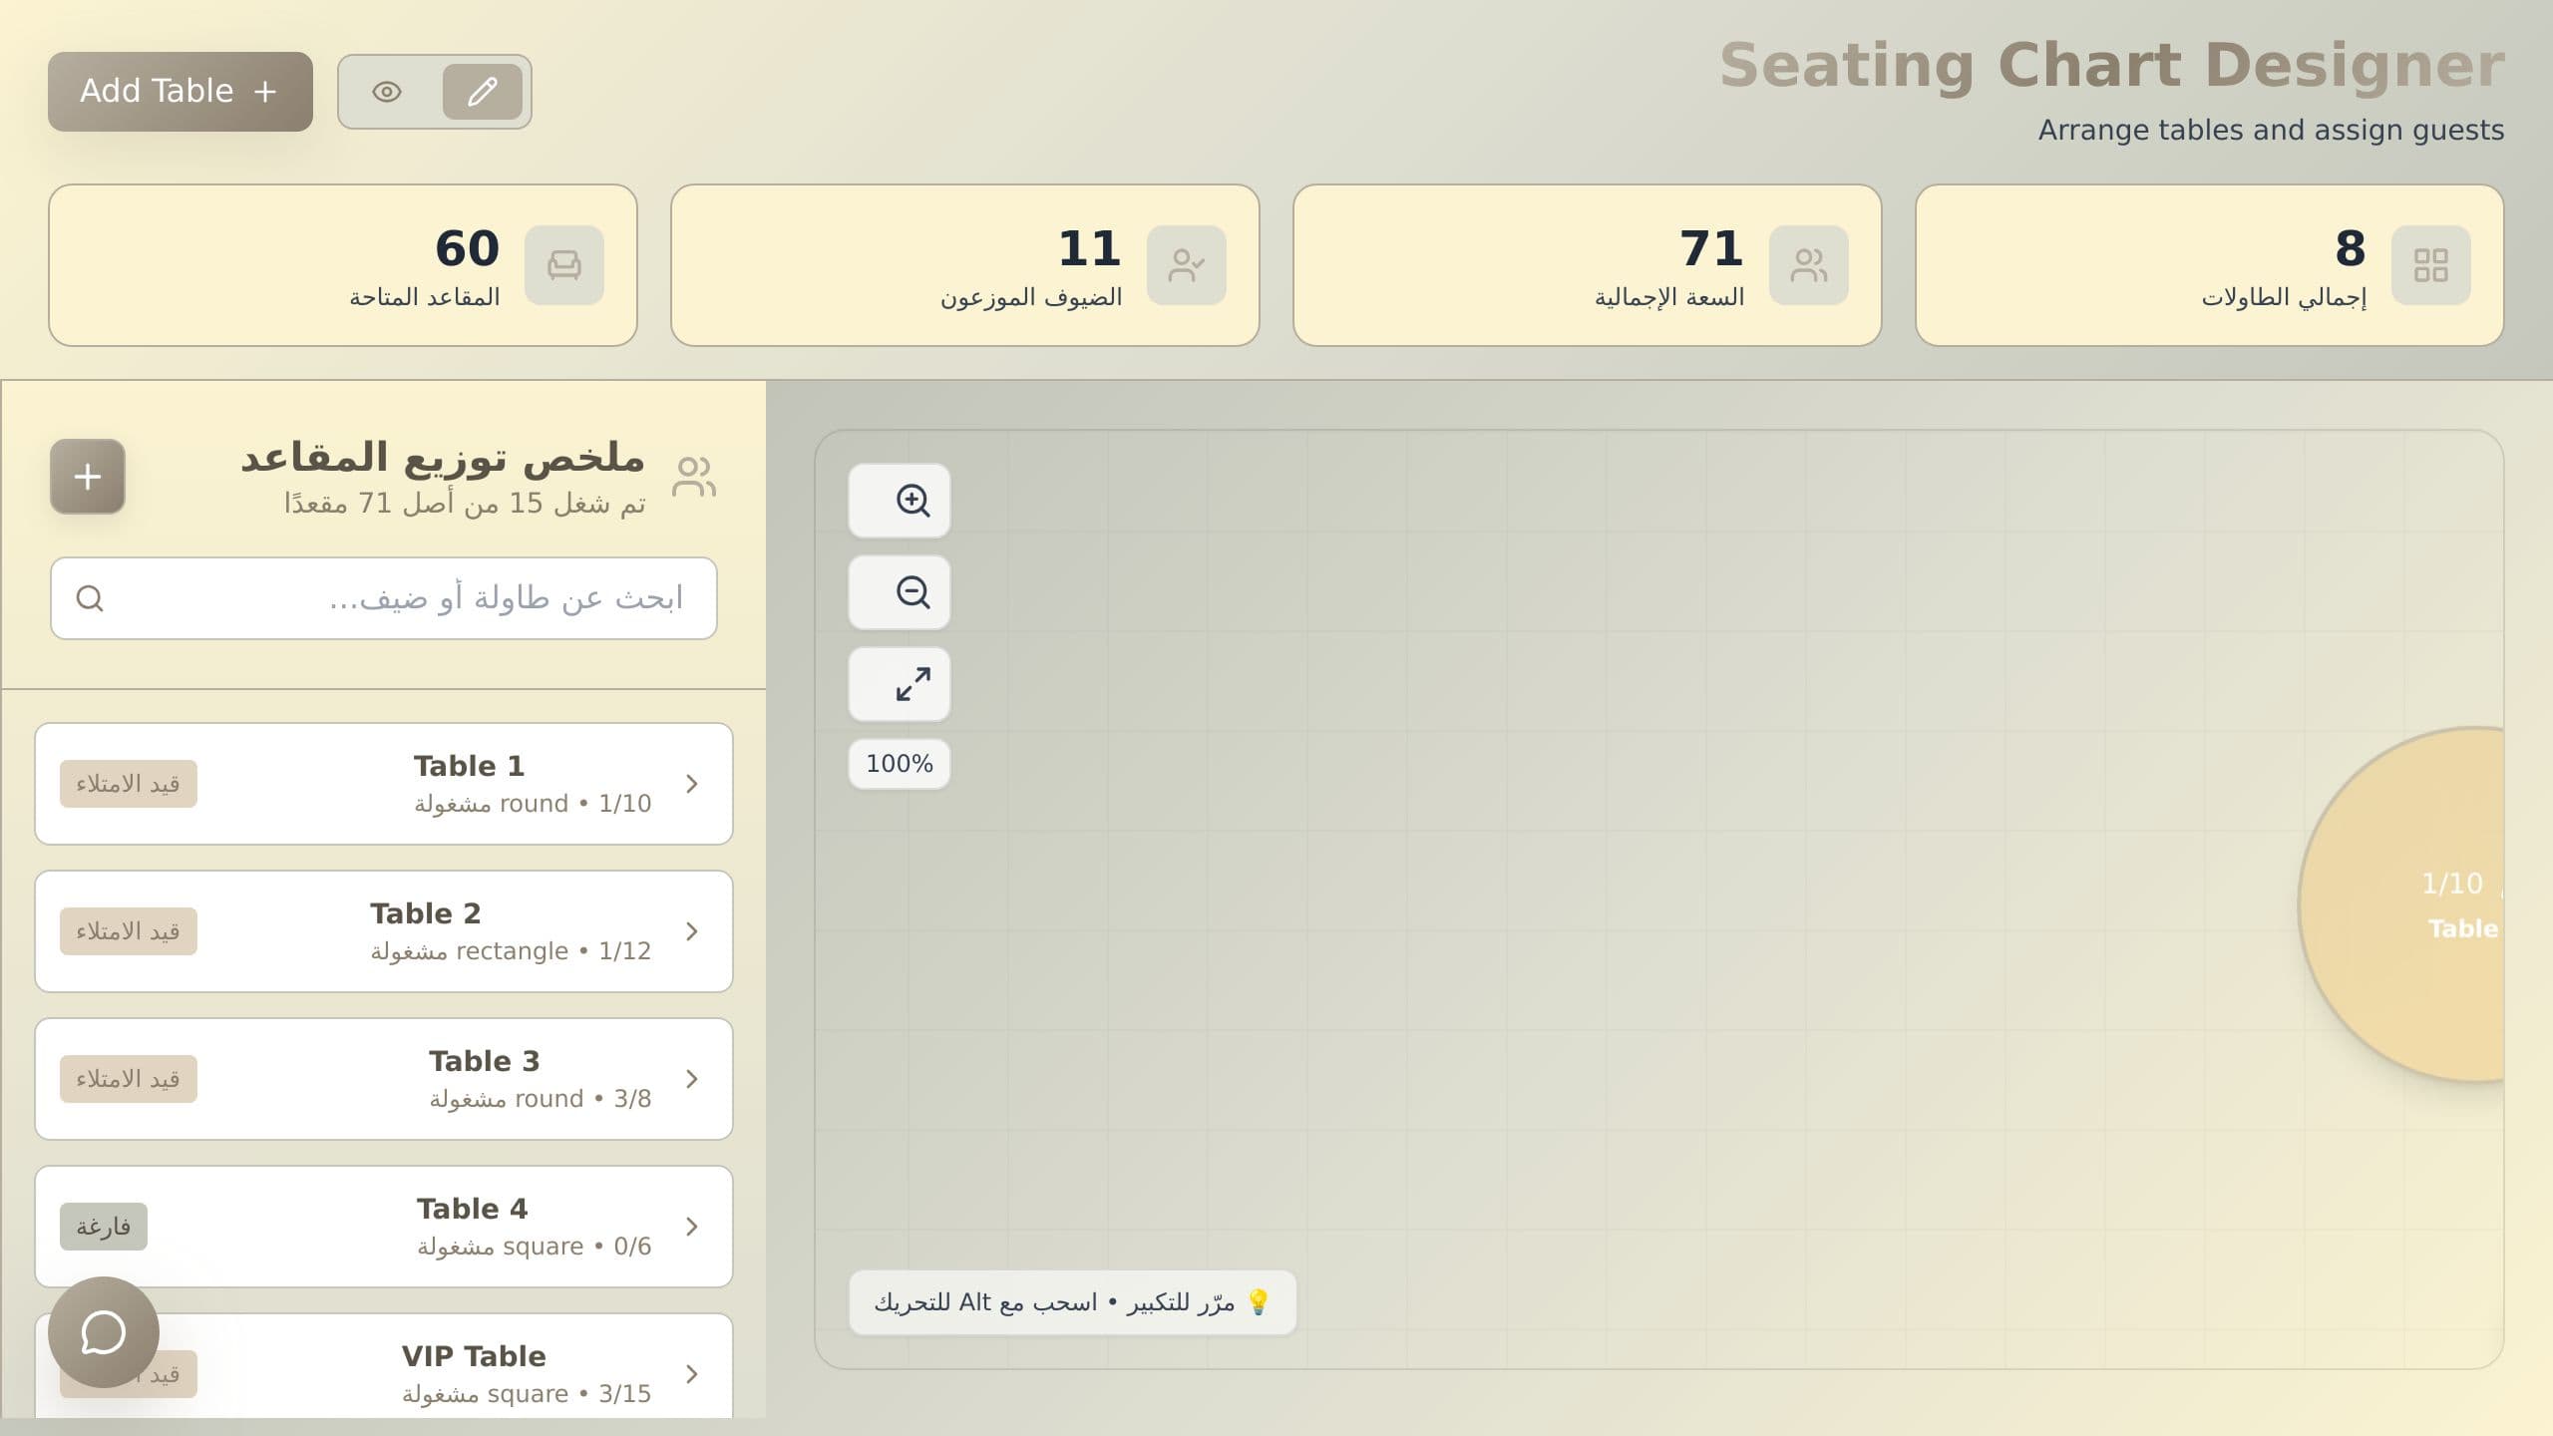Switch to edit mode with pencil icon
Image resolution: width=2553 pixels, height=1436 pixels.
pyautogui.click(x=483, y=92)
